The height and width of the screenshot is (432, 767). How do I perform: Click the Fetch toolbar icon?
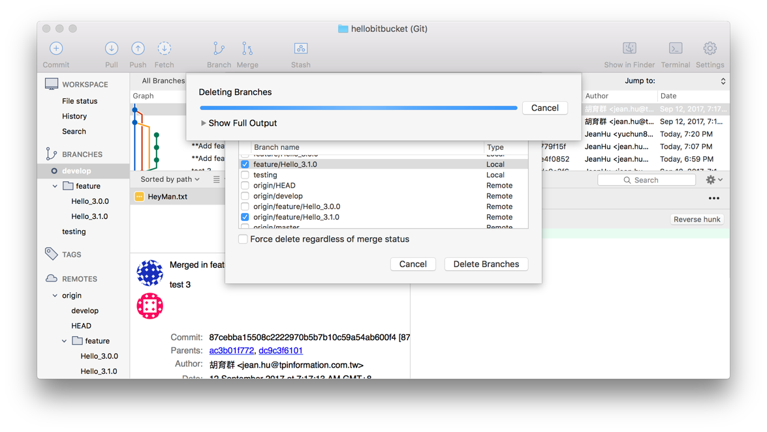point(164,48)
